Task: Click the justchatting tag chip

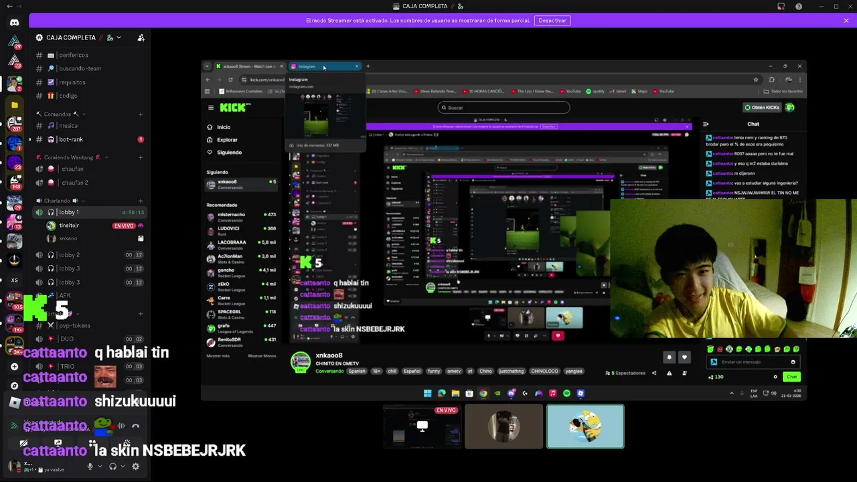Action: coord(511,372)
